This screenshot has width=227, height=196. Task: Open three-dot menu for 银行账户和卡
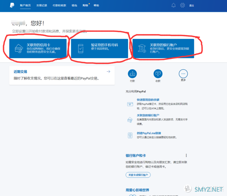[186, 155]
